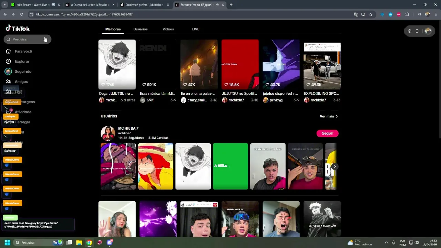Viewport: 441px width, 248px height.
Task: Open File Explorer from taskbar
Action: click(x=79, y=242)
